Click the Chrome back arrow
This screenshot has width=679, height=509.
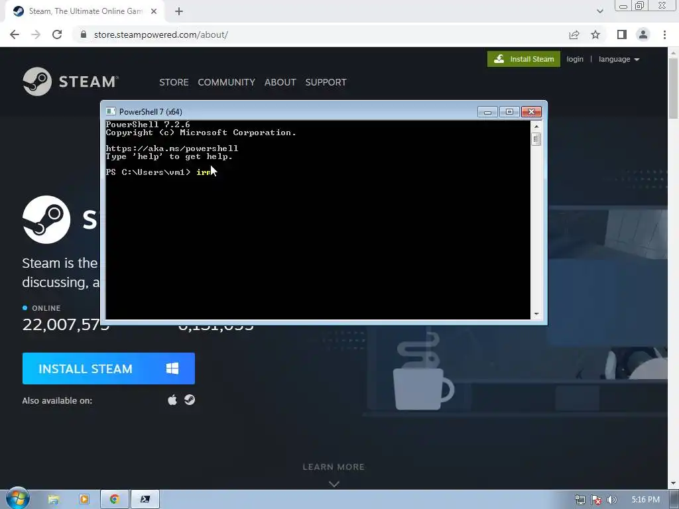tap(15, 34)
